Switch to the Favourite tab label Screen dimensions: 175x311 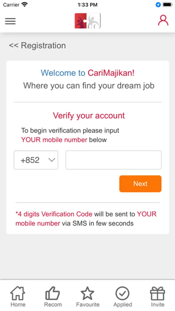coord(88,304)
